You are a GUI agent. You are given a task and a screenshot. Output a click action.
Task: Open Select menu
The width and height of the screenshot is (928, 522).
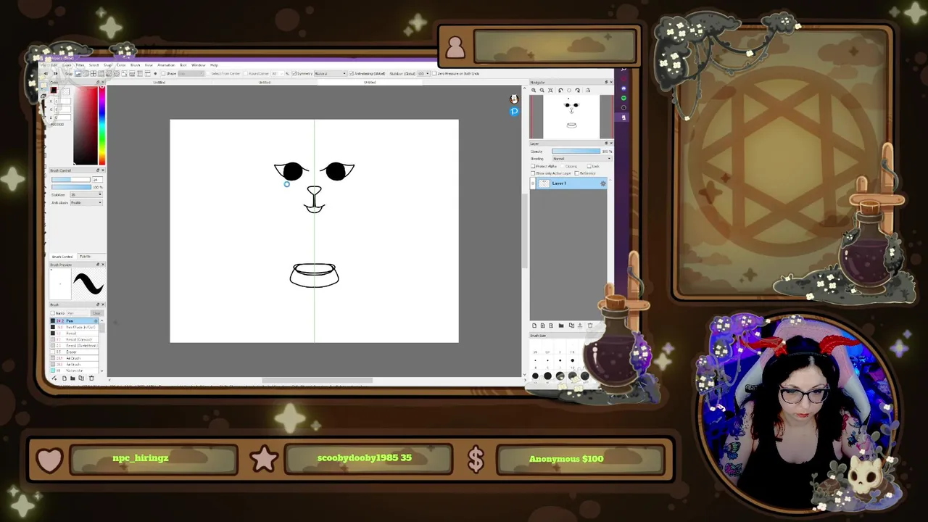[94, 65]
